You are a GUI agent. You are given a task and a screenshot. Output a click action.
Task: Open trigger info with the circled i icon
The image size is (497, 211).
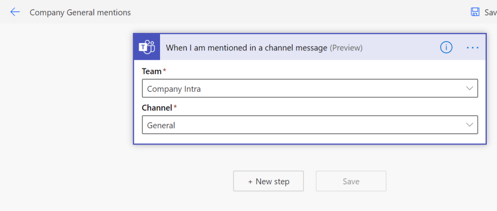[x=446, y=48]
